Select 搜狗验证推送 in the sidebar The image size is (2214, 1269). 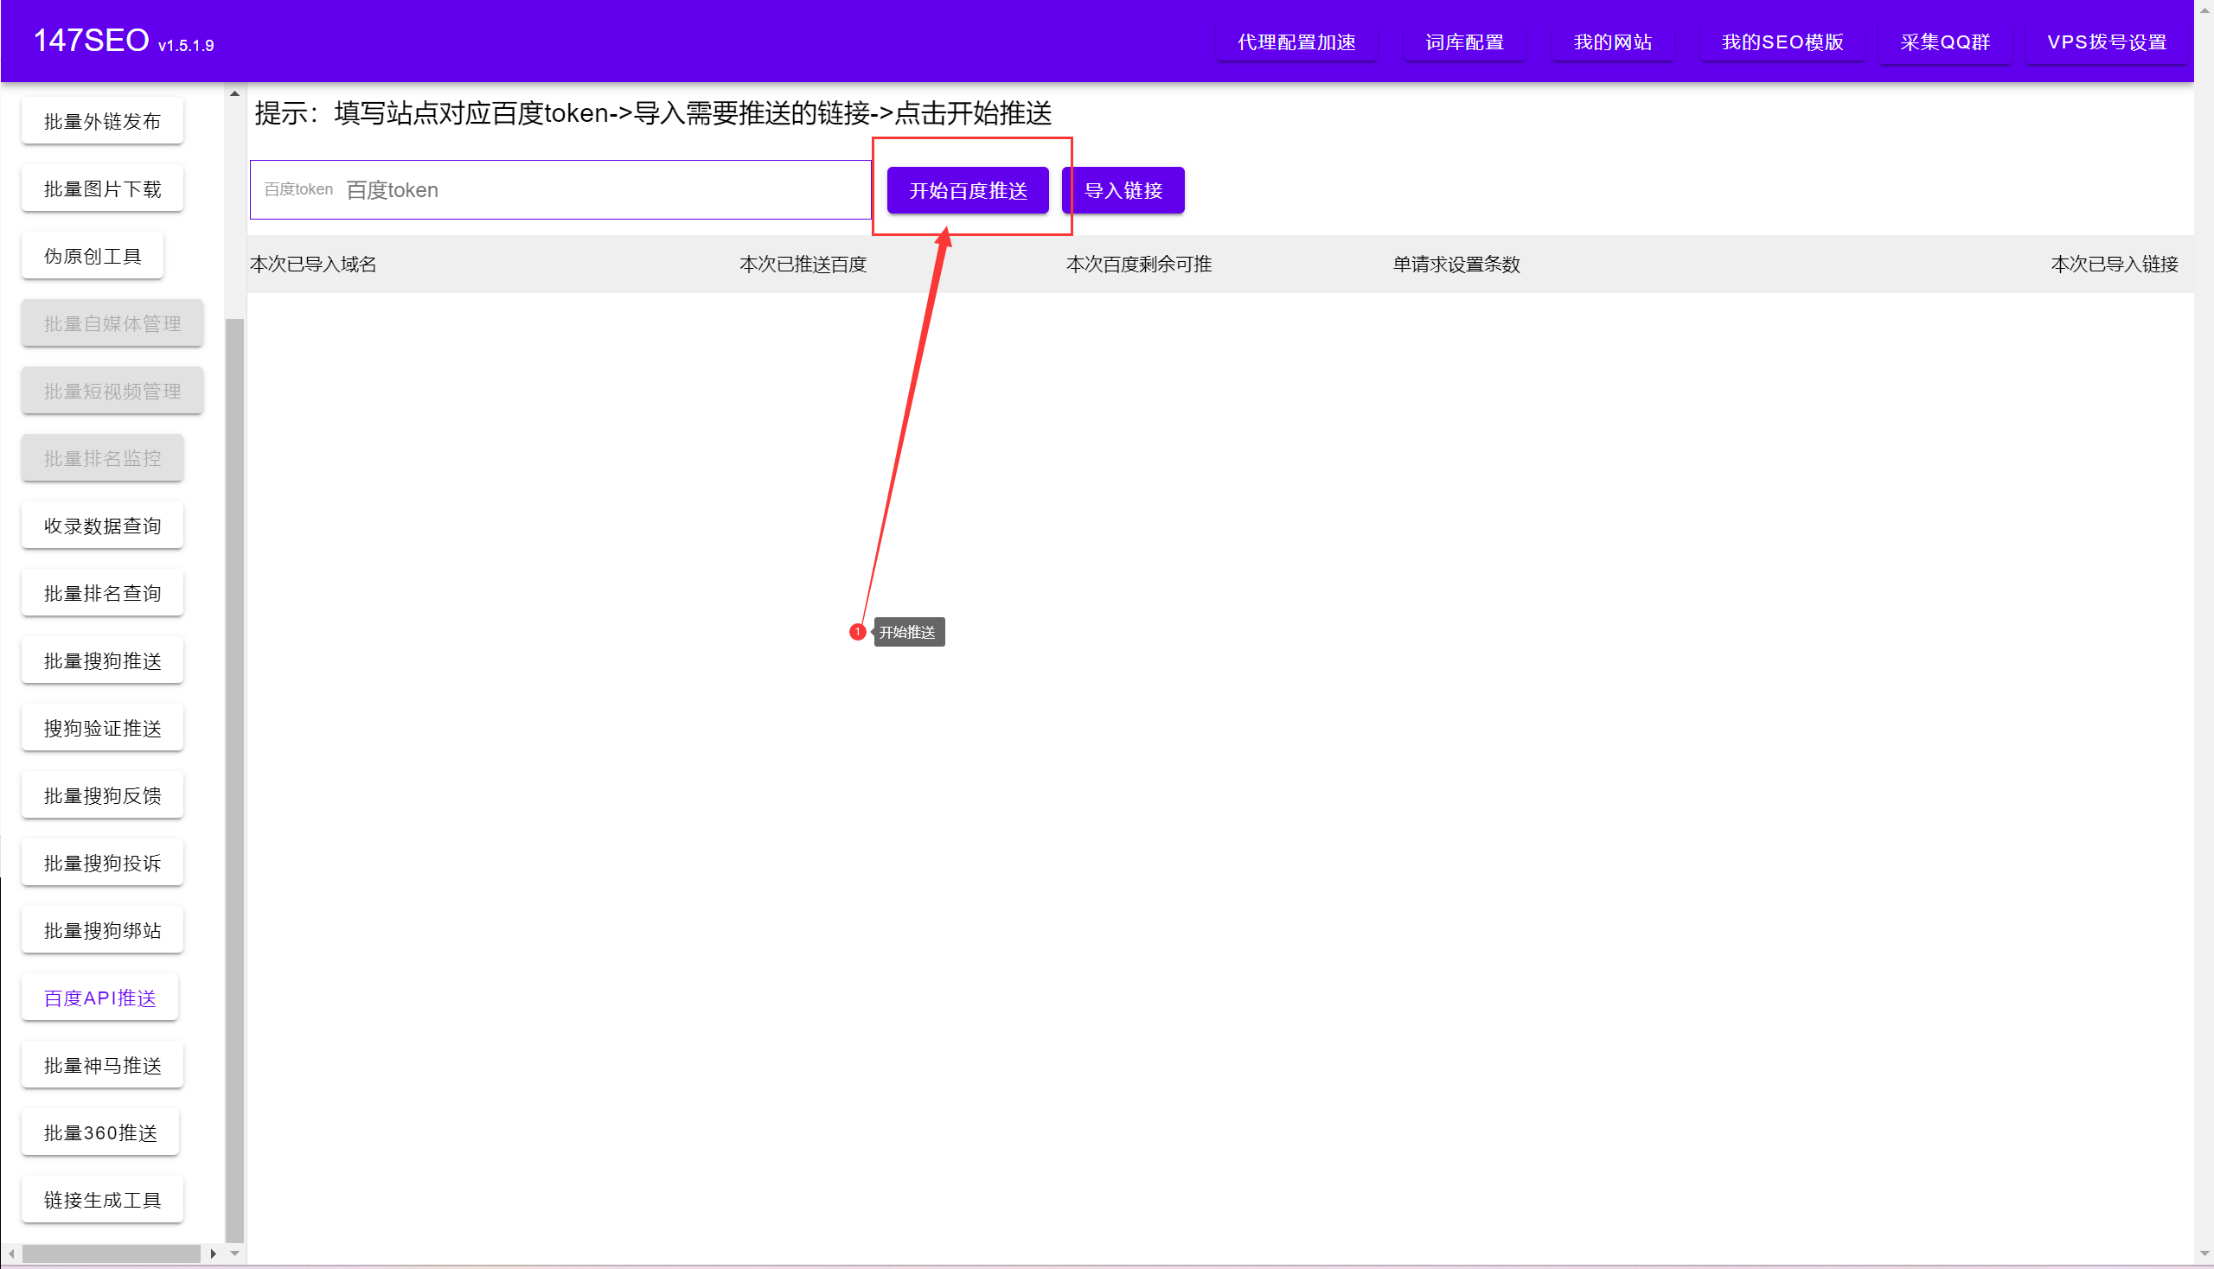tap(102, 728)
